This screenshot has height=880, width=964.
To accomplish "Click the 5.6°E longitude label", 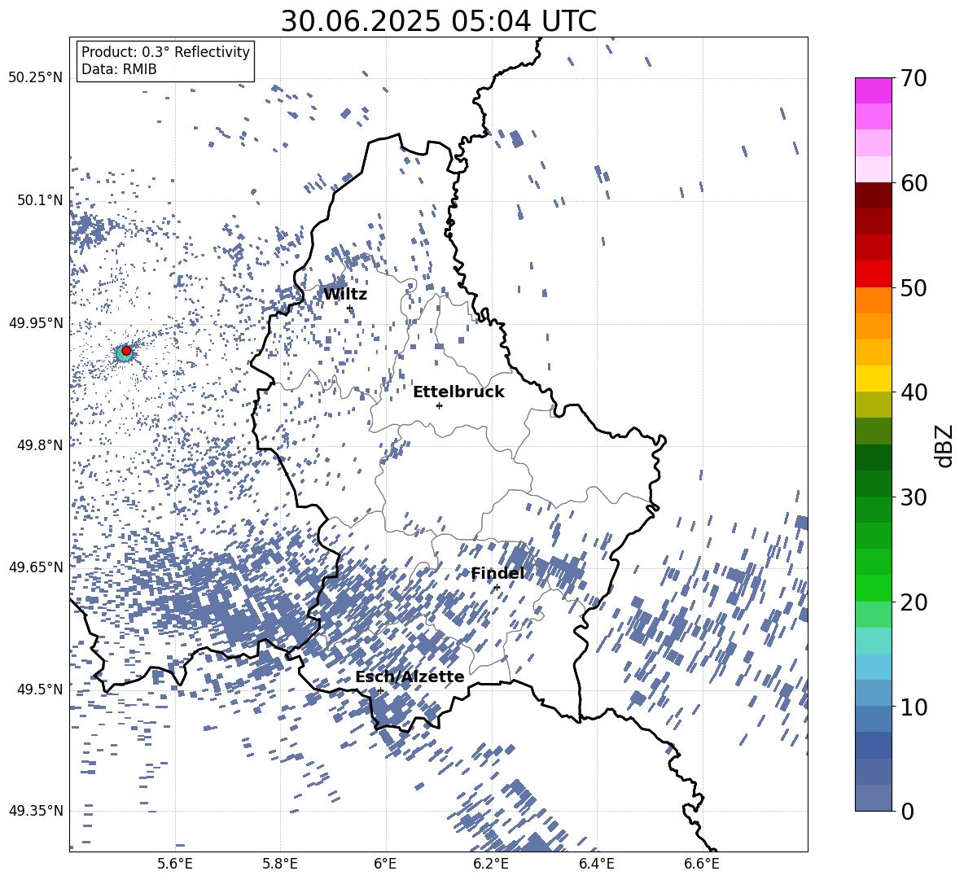I will pyautogui.click(x=175, y=864).
